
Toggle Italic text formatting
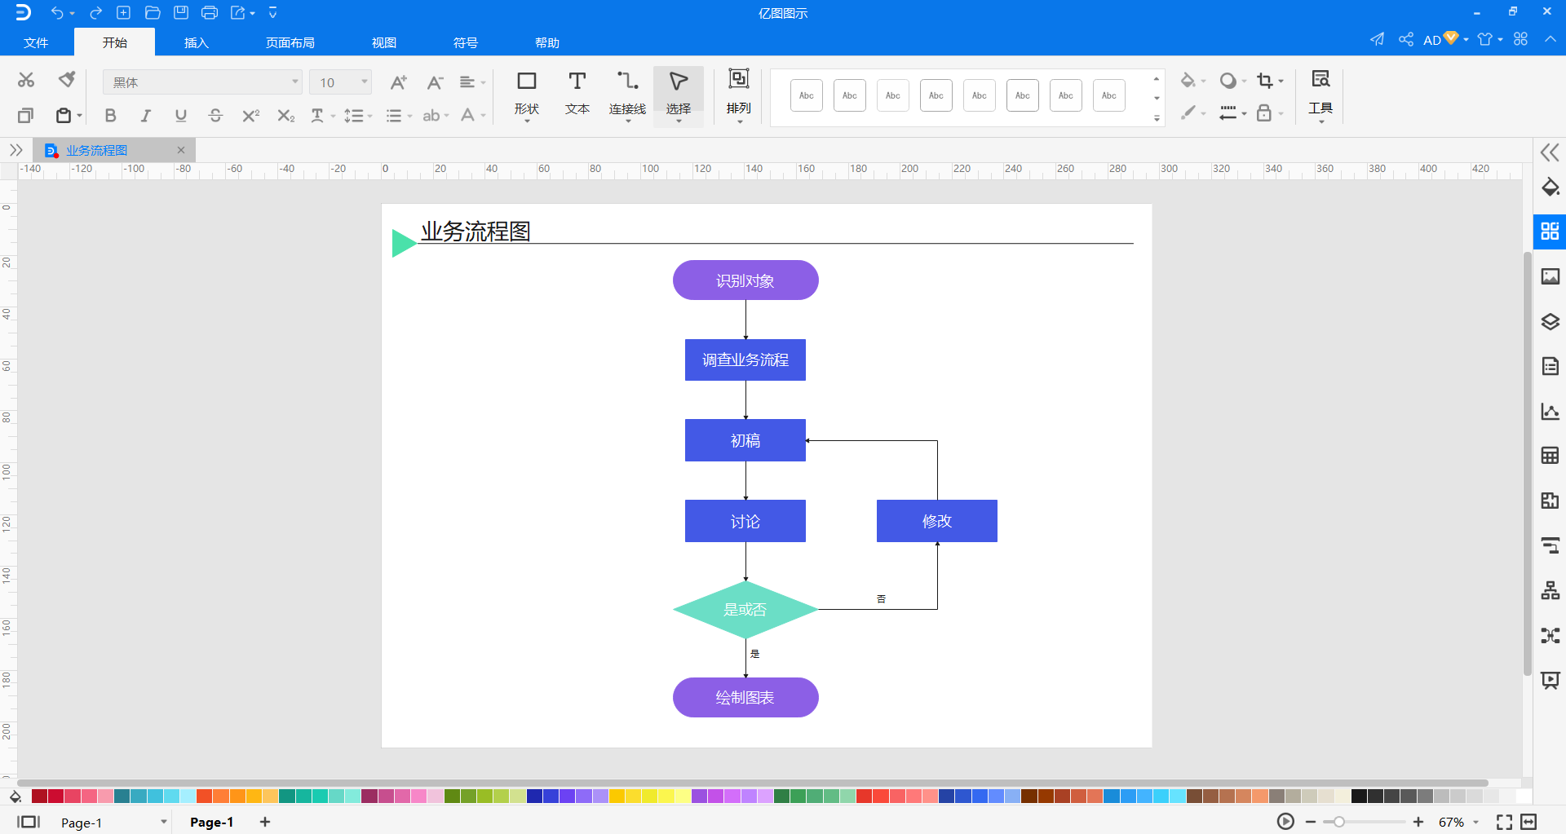pos(145,116)
